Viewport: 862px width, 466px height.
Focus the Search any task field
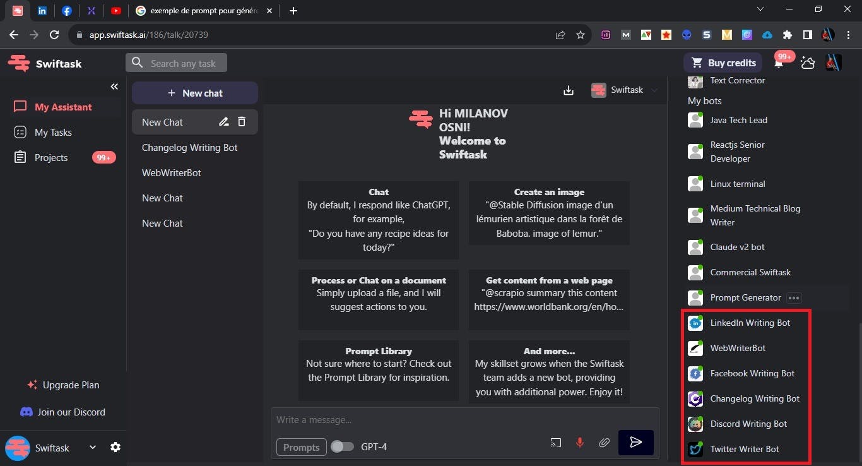pos(176,63)
